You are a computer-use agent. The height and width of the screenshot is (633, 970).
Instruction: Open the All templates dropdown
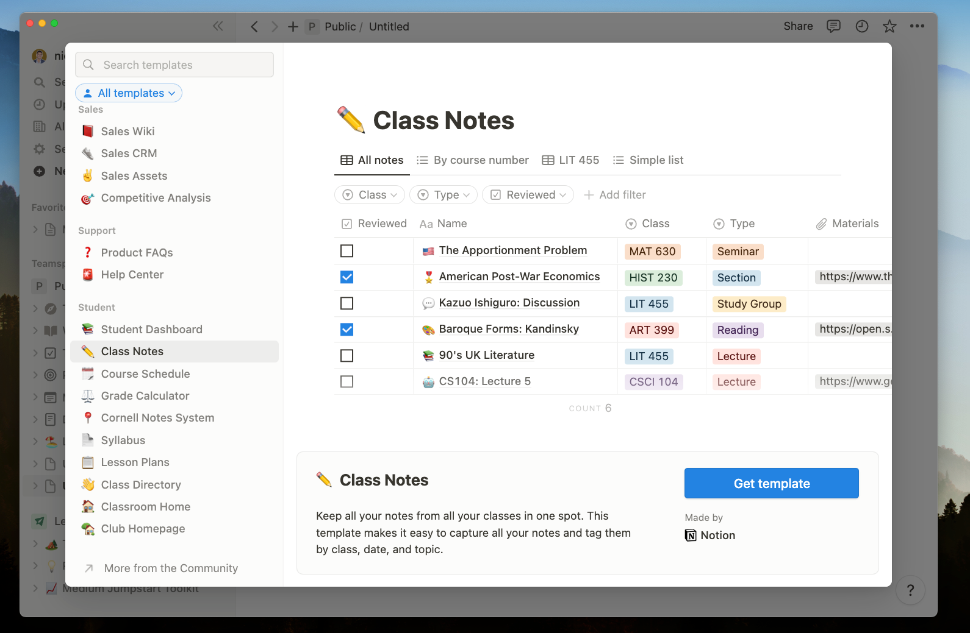coord(129,93)
